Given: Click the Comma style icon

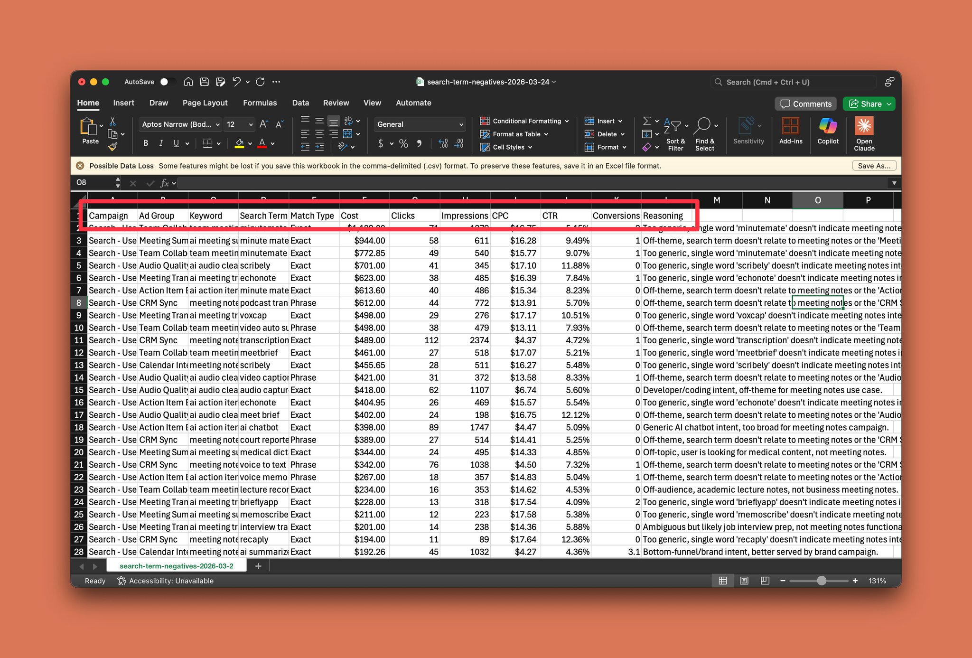Looking at the screenshot, I should pyautogui.click(x=419, y=143).
